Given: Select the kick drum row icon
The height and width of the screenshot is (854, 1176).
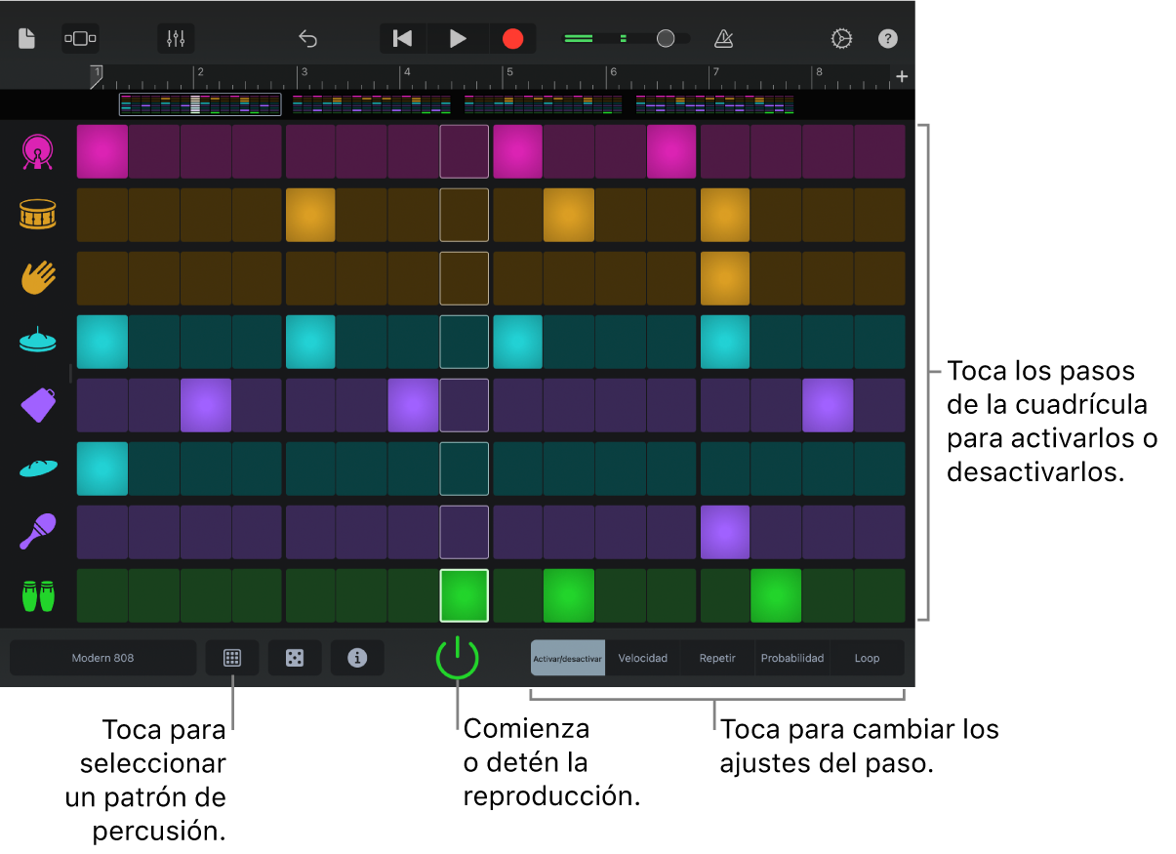Looking at the screenshot, I should click(38, 152).
